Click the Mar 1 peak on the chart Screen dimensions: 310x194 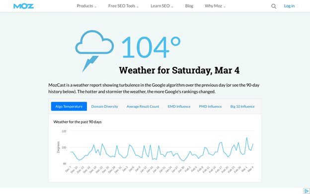246,137
